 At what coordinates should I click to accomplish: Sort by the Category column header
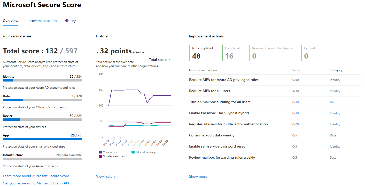tap(336, 70)
